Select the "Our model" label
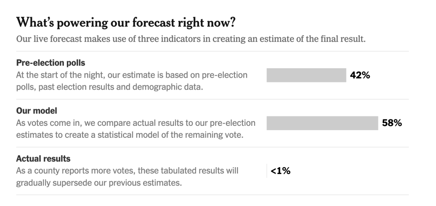The width and height of the screenshot is (436, 206). pos(37,111)
